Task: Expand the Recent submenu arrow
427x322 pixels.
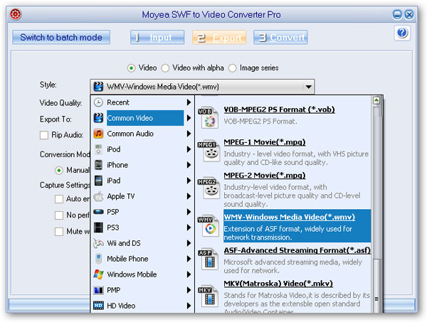Action: pos(189,102)
